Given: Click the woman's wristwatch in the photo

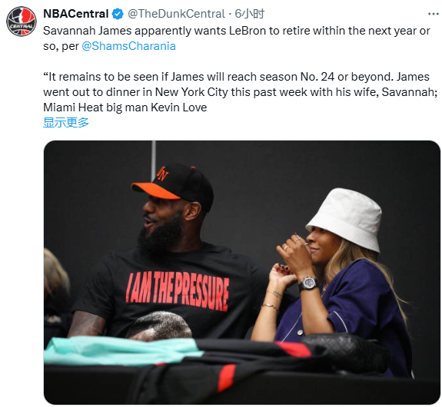Looking at the screenshot, I should click(308, 283).
